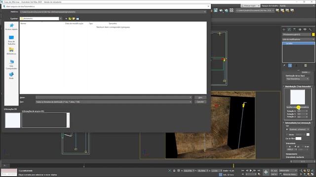
Task: Go to Libraries in dialog sidebar
Action: click(x=11, y=51)
